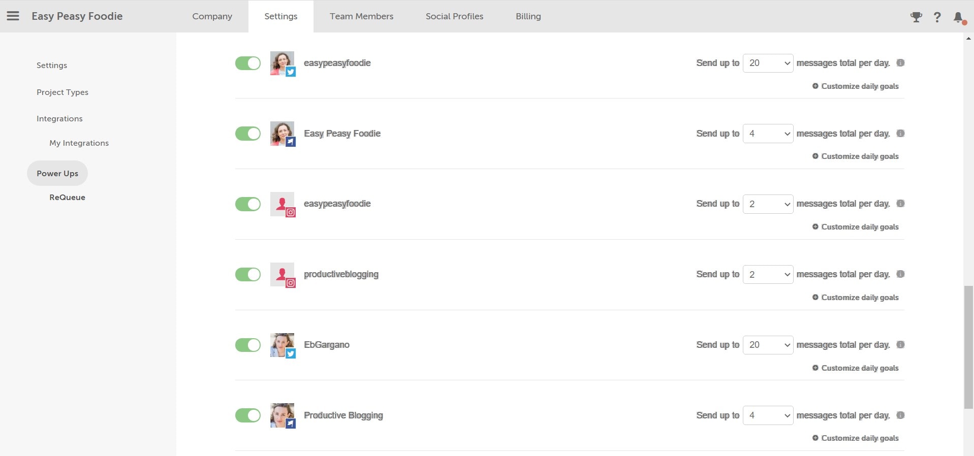974x456 pixels.
Task: Click info icon for easypeasyfoodie Instagram row
Action: [900, 204]
